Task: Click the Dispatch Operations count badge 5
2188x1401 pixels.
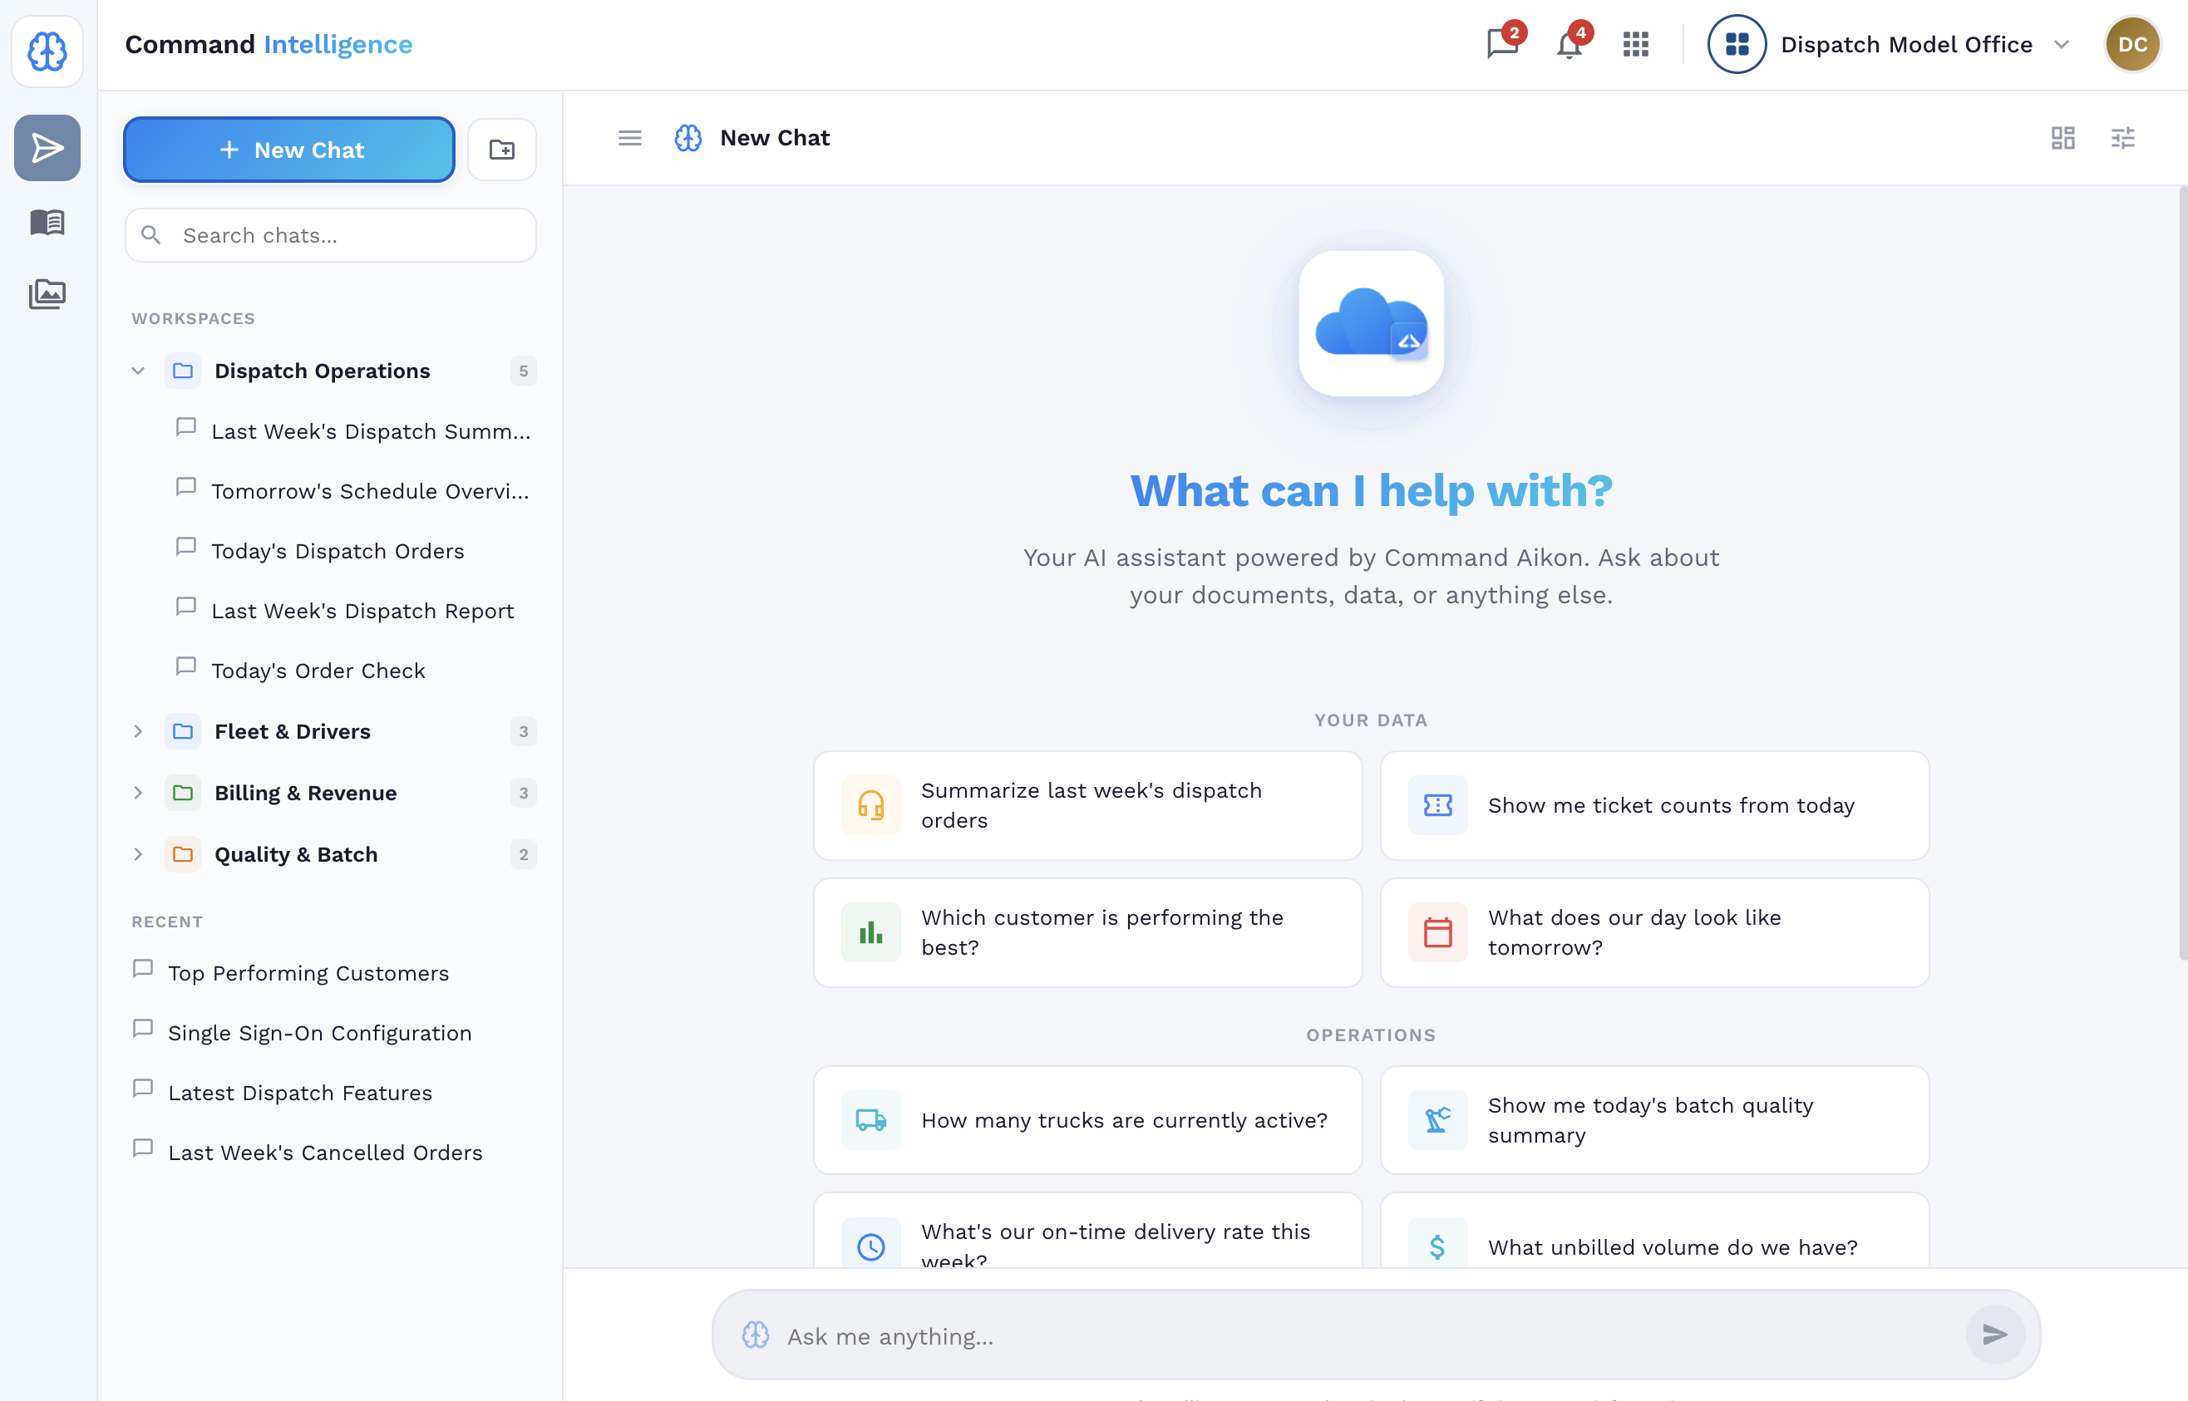Action: point(524,371)
